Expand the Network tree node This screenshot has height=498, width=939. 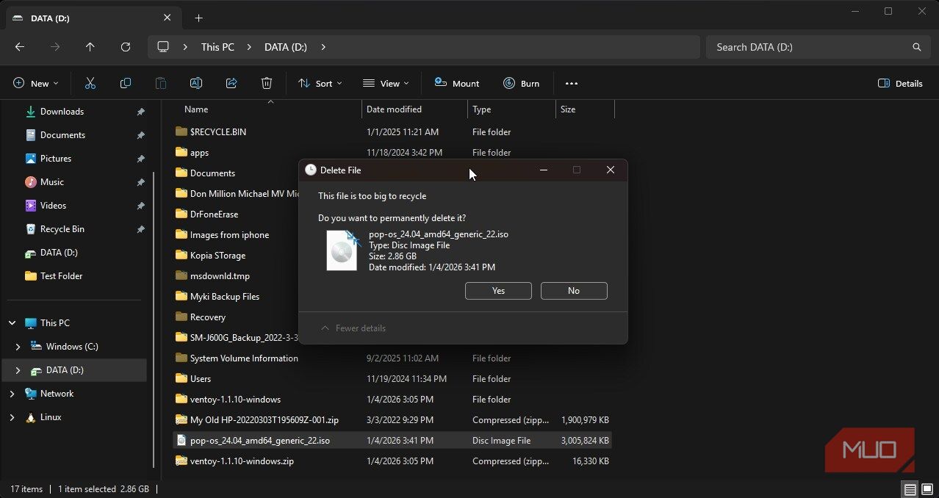click(x=12, y=394)
